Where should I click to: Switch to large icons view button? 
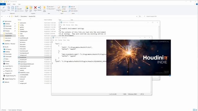coord(196,110)
